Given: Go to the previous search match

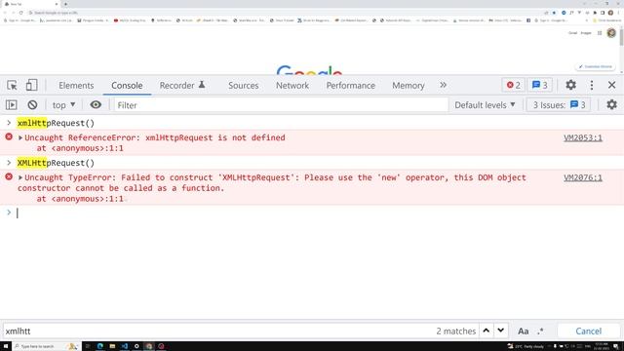Looking at the screenshot, I should point(486,331).
